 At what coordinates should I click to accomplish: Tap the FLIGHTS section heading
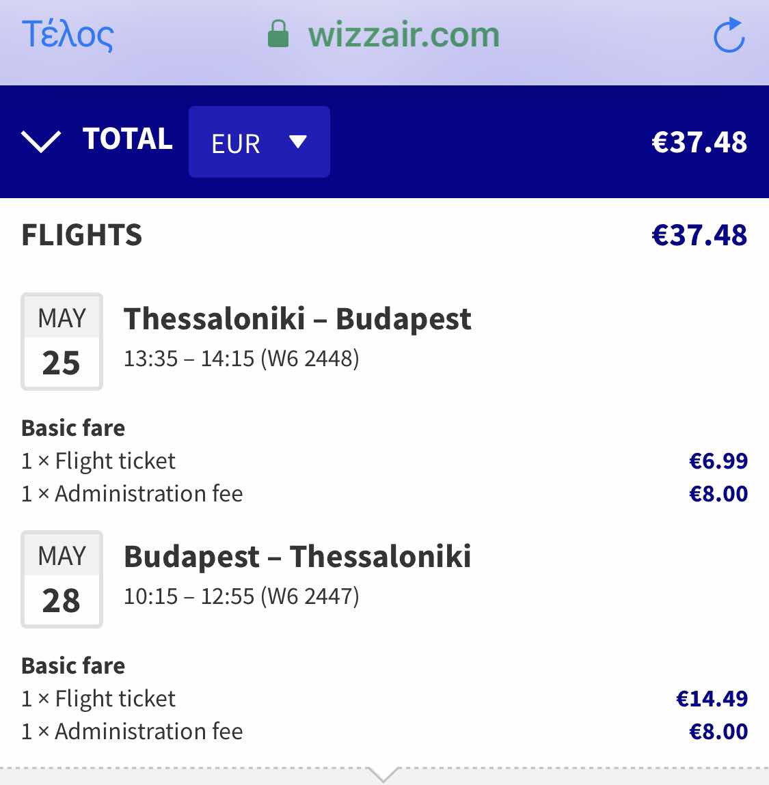[81, 235]
